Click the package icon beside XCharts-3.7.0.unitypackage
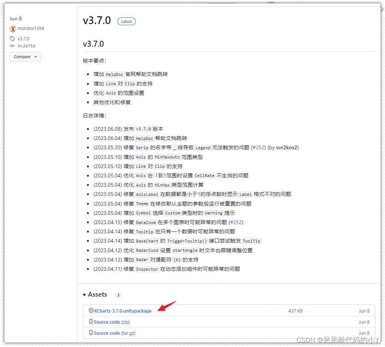 point(91,310)
